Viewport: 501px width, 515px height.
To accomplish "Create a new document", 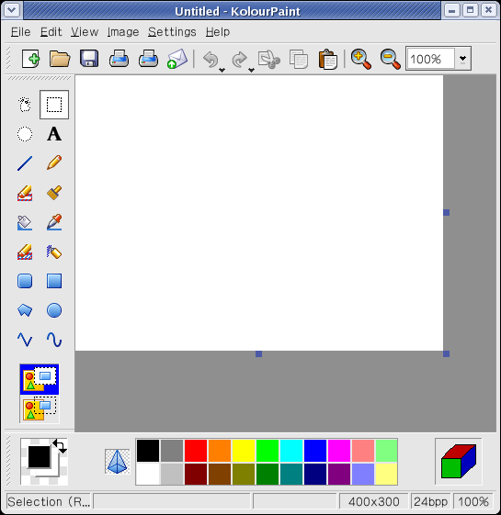I will coord(30,59).
